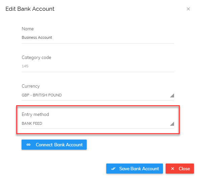This screenshot has width=198, height=178.
Task: Click double-checkmark icon on Save button
Action: point(113,169)
